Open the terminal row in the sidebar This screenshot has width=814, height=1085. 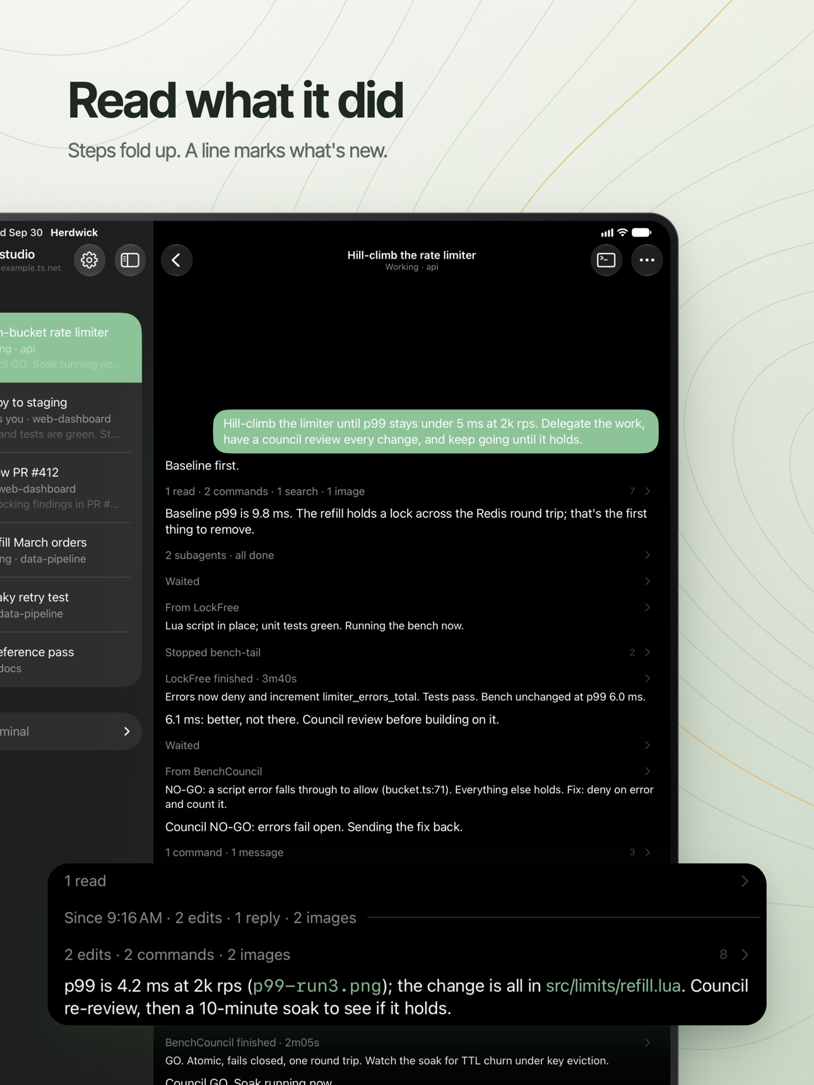point(71,732)
